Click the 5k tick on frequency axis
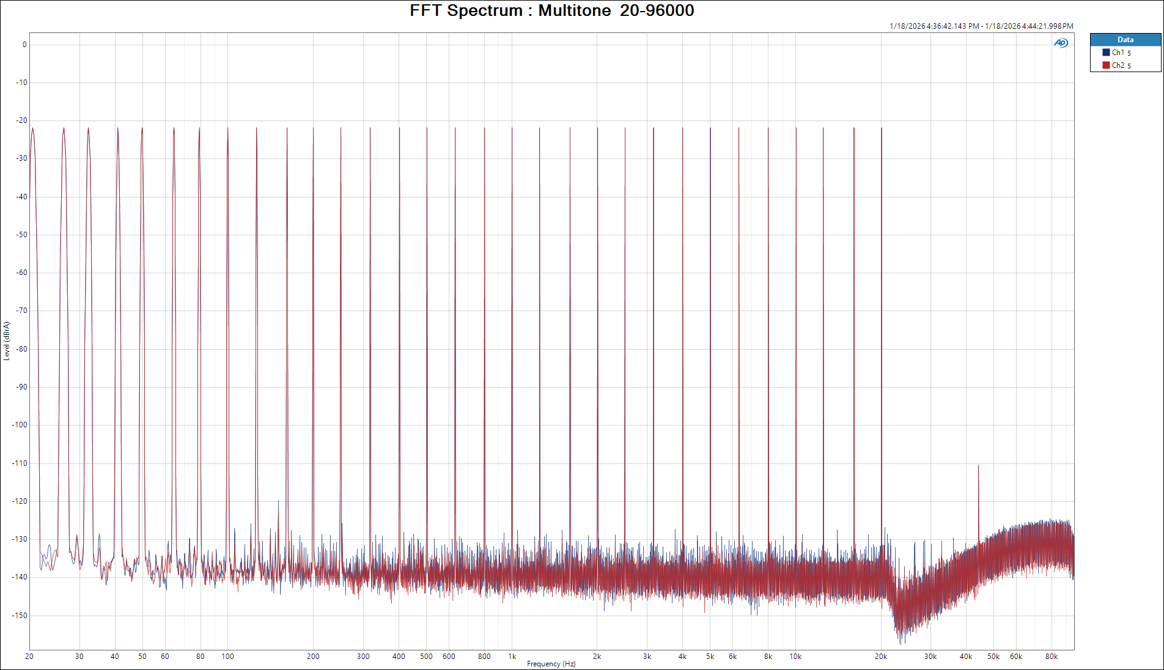Viewport: 1164px width, 670px height. (710, 657)
